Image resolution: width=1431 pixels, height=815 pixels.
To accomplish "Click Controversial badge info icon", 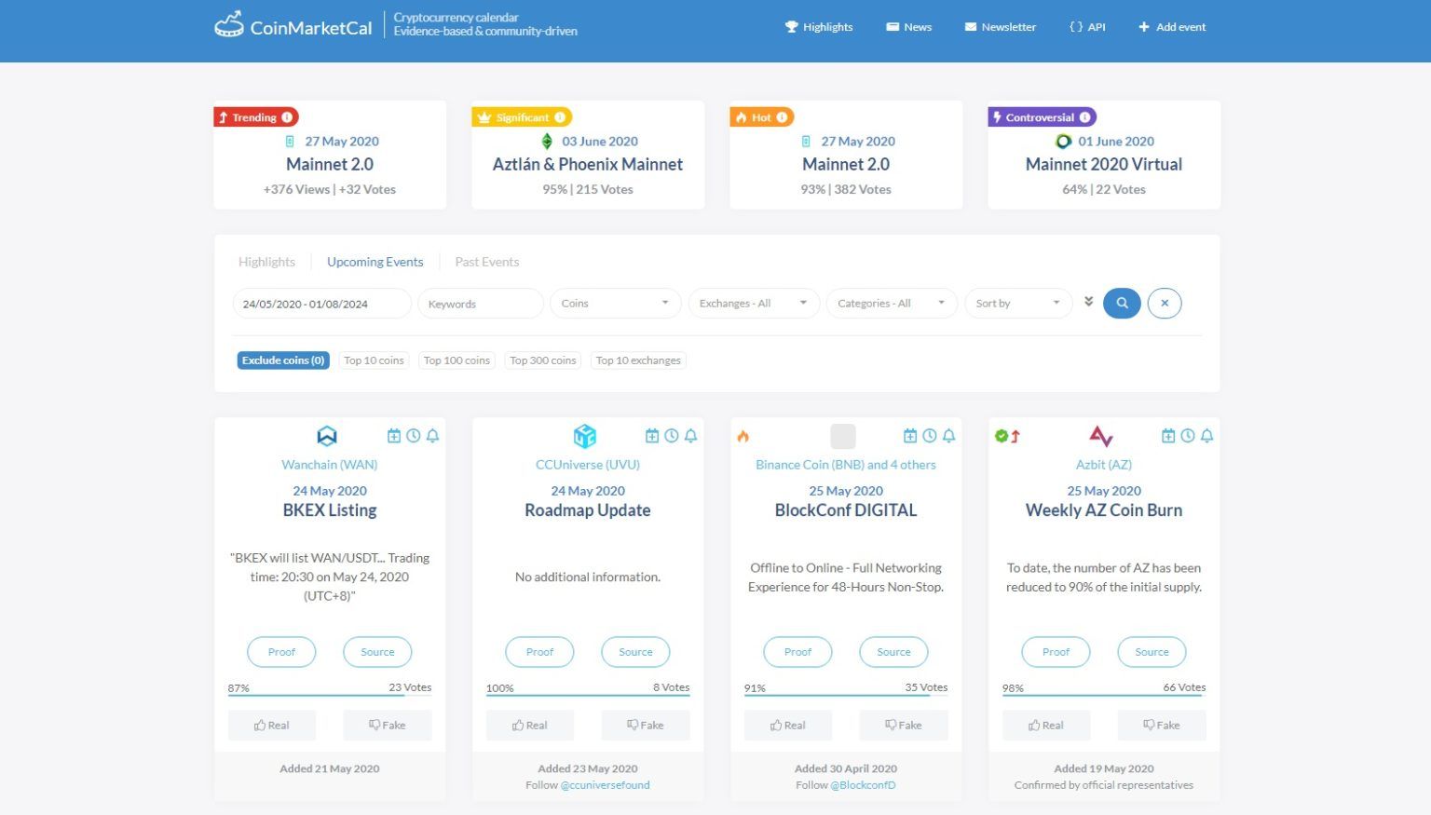I will pos(1084,117).
